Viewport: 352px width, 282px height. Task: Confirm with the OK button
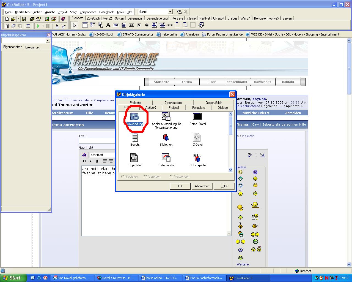tap(180, 186)
